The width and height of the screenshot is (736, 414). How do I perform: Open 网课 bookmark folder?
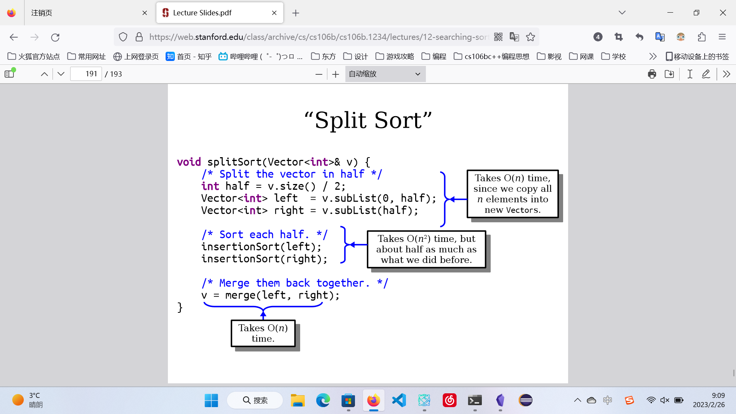582,56
